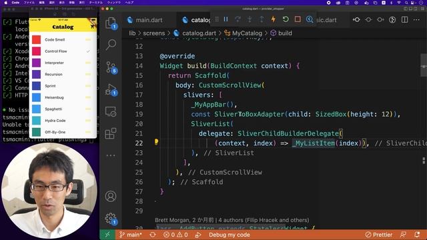427x240 pixels.
Task: Click the lightbulb code action on line 22
Action: [x=156, y=142]
